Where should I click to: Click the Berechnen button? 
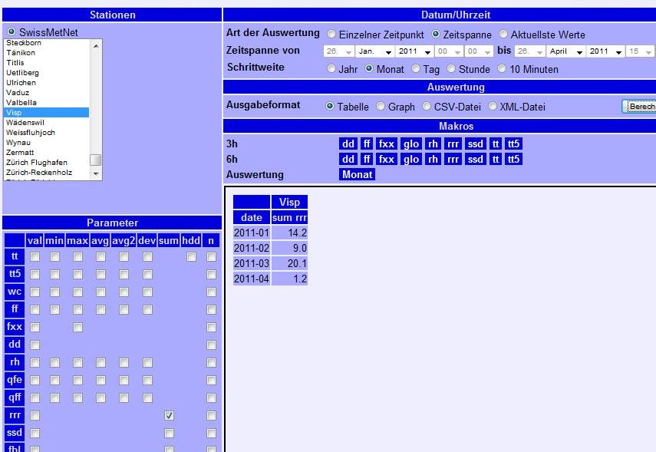tap(639, 107)
